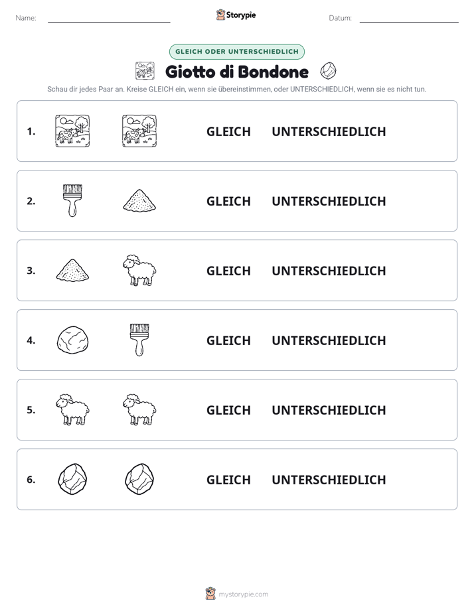Click the round rock icon in row 4
This screenshot has width=474, height=613.
[x=72, y=340]
